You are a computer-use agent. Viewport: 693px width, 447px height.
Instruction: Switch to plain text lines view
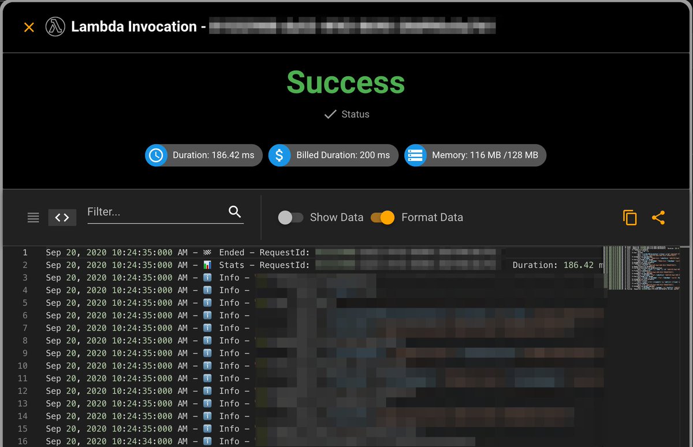pos(33,217)
